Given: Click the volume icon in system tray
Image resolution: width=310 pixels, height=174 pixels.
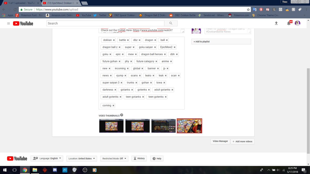Looking at the screenshot, I should coord(278,170).
